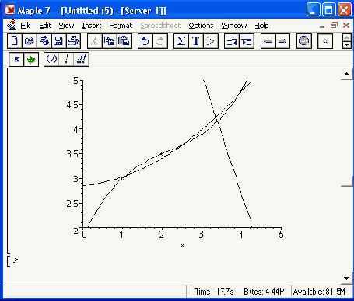Paste clipboard contents using the toolbar icon

point(124,41)
